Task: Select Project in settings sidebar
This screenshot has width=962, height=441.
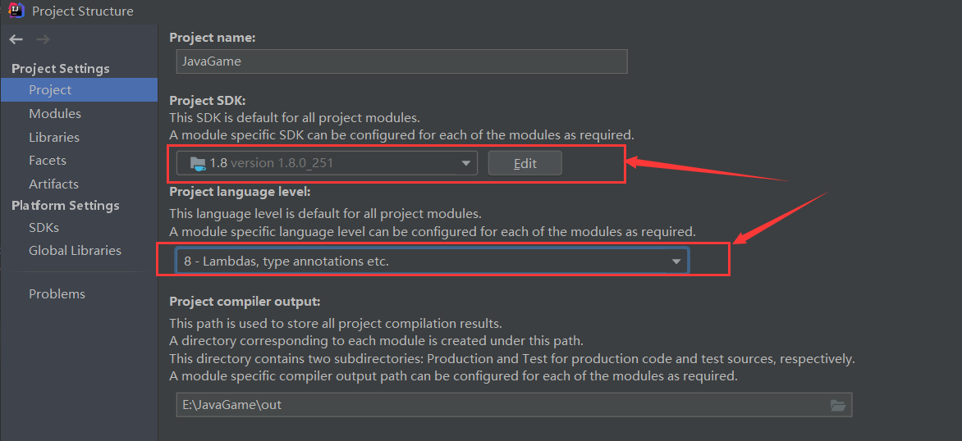Action: pyautogui.click(x=79, y=90)
